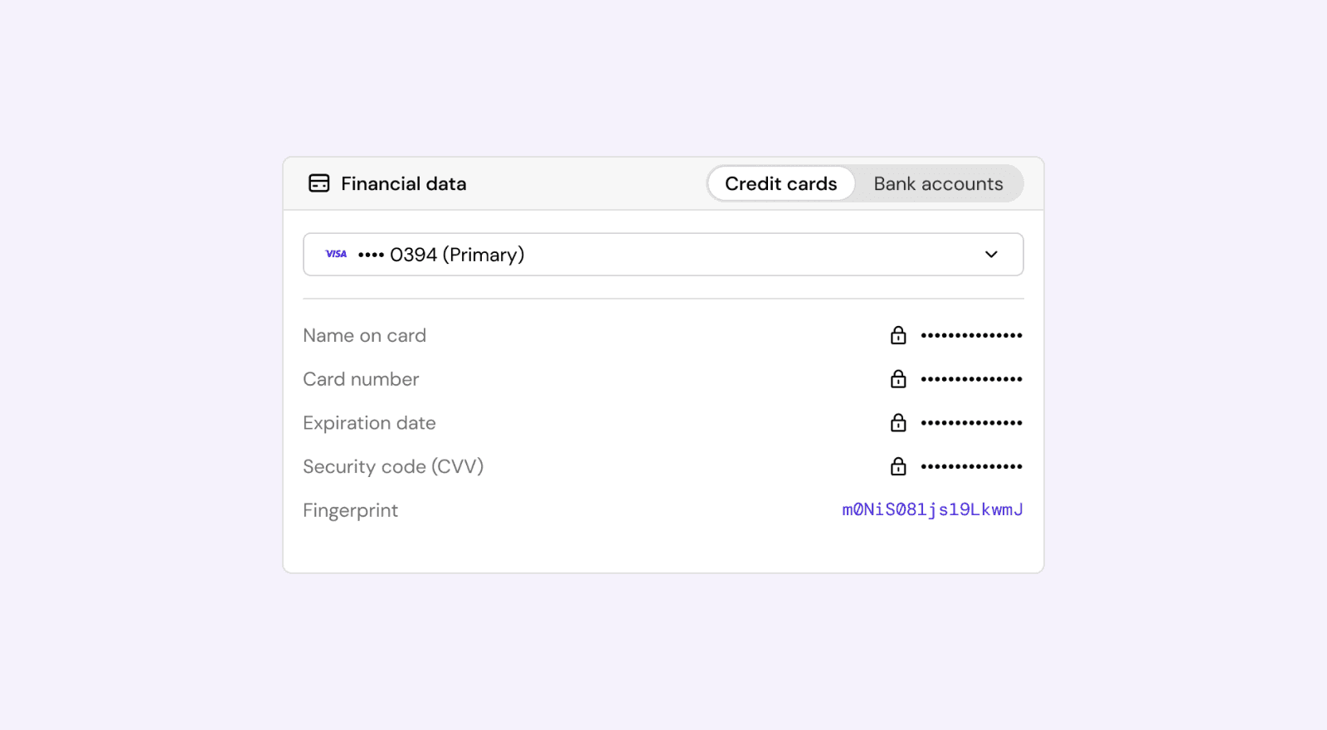The width and height of the screenshot is (1327, 730).
Task: Reveal the masked Security code value
Action: coord(971,466)
